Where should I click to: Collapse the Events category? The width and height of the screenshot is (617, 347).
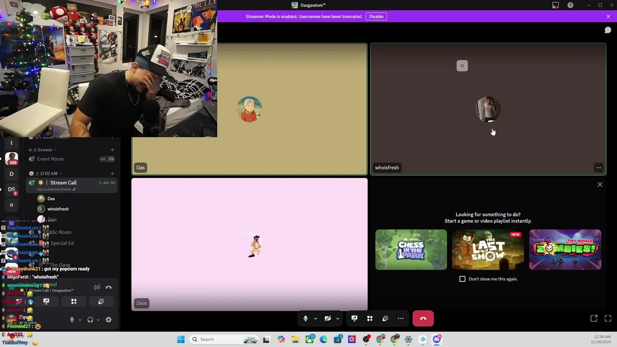pos(45,150)
